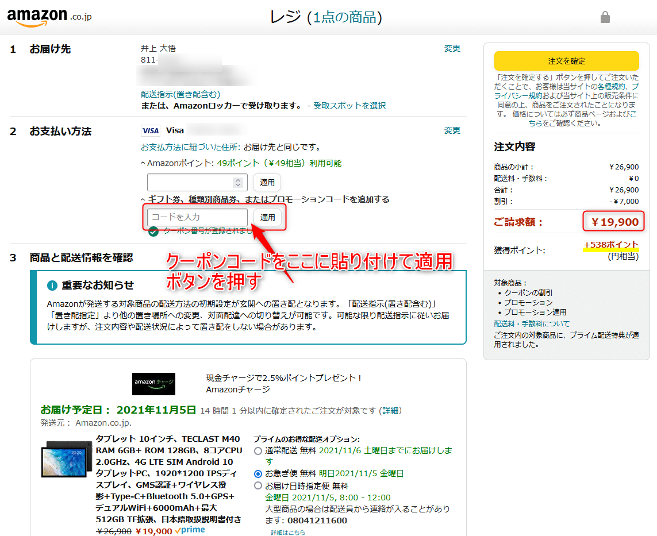
Task: Click the struck-through price ¥26,900 under product
Action: point(114,531)
